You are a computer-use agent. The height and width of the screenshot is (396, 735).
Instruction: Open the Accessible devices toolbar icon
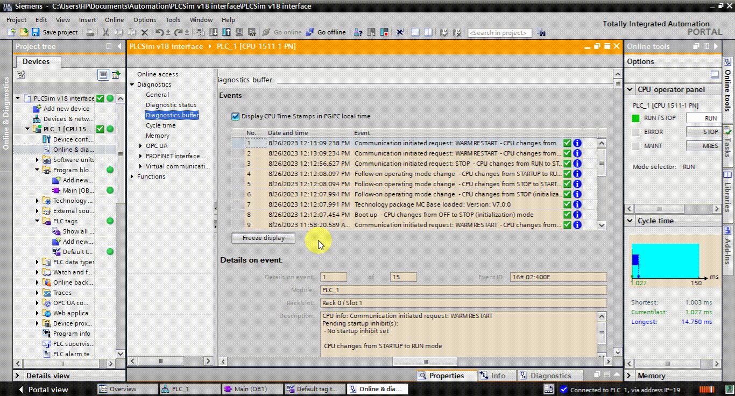click(357, 32)
